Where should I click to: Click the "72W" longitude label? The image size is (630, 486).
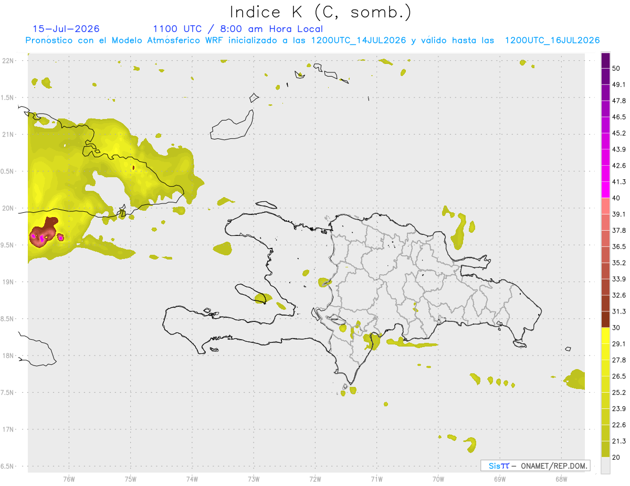[315, 478]
